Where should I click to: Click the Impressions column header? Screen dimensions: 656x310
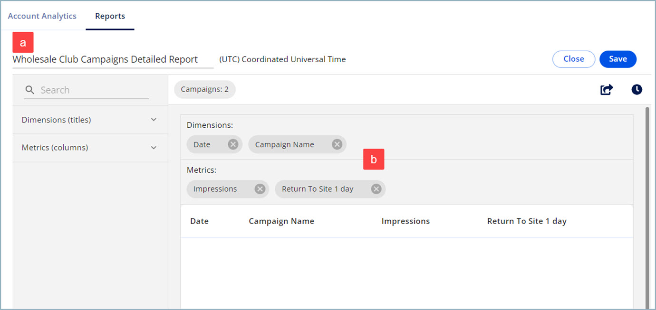click(x=405, y=221)
